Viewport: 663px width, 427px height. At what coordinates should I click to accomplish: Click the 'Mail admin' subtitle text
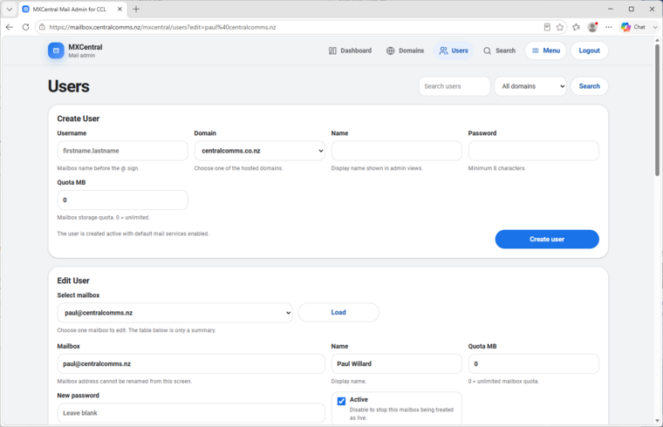pyautogui.click(x=82, y=55)
